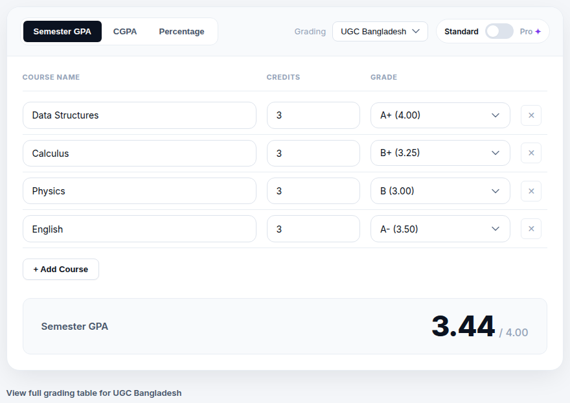Switch to the CGPA tab

point(125,32)
